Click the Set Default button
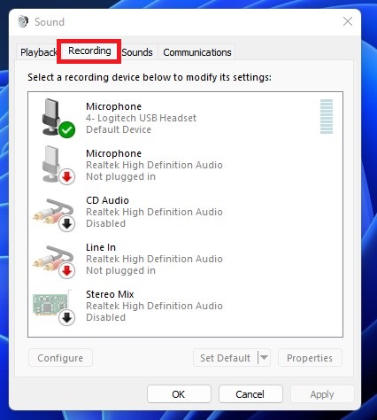 tap(226, 358)
